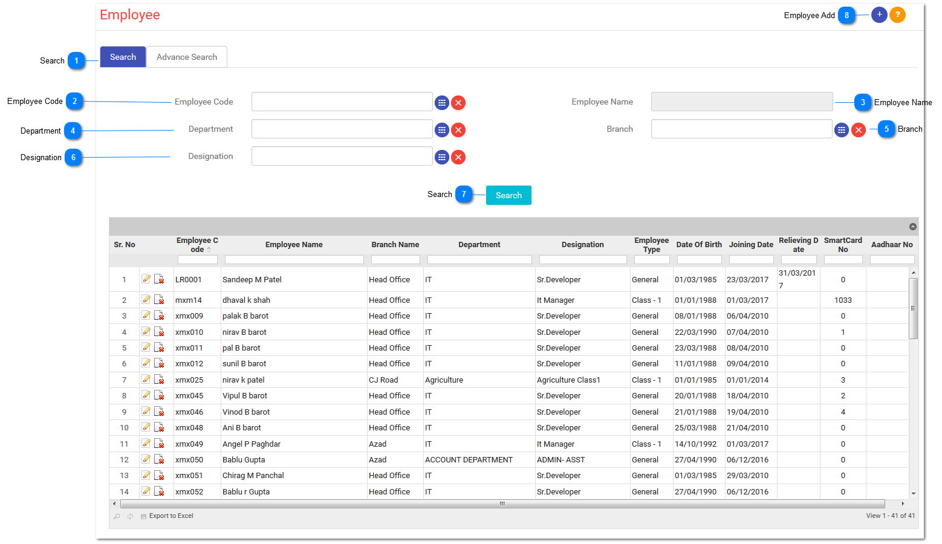Switch to the Search tab

(x=123, y=57)
